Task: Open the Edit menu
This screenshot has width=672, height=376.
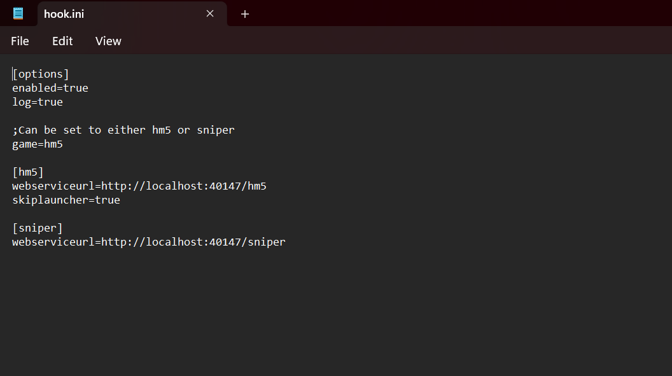Action: click(x=62, y=41)
